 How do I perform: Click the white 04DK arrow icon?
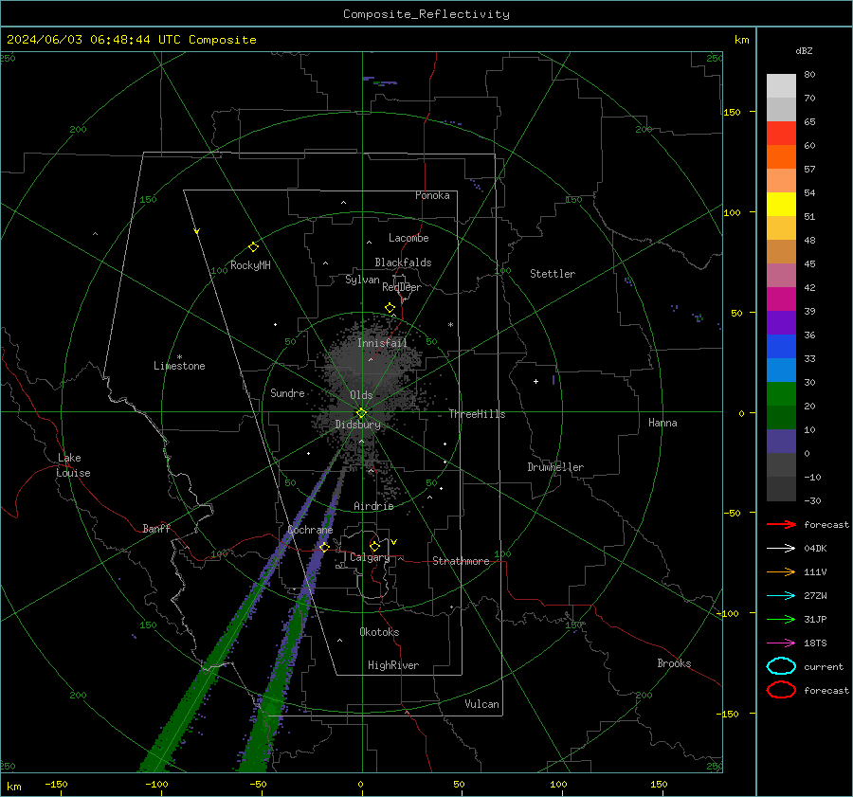click(x=781, y=548)
